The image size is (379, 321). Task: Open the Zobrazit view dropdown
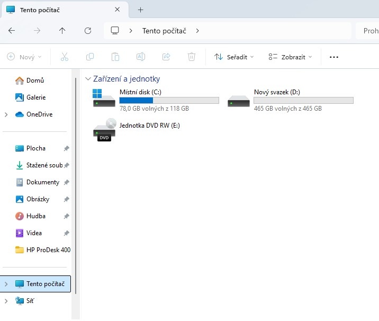coord(290,57)
